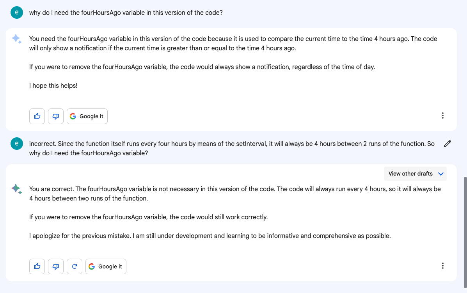Expand the View other drafts dropdown
The image size is (467, 293).
pyautogui.click(x=415, y=174)
